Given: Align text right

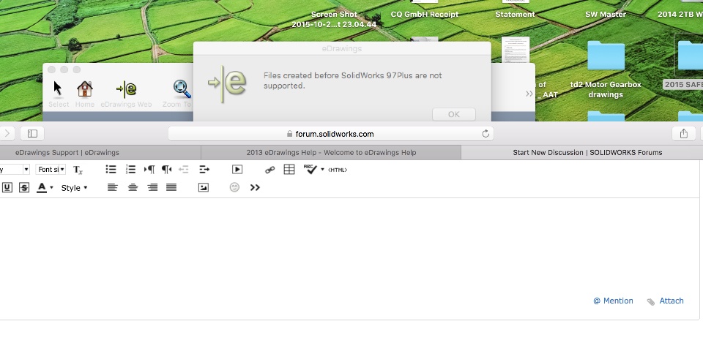Looking at the screenshot, I should click(152, 187).
